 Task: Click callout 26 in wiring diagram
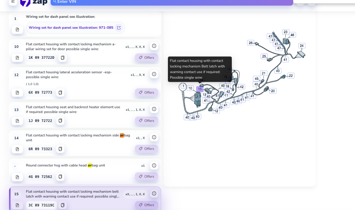click(x=251, y=43)
